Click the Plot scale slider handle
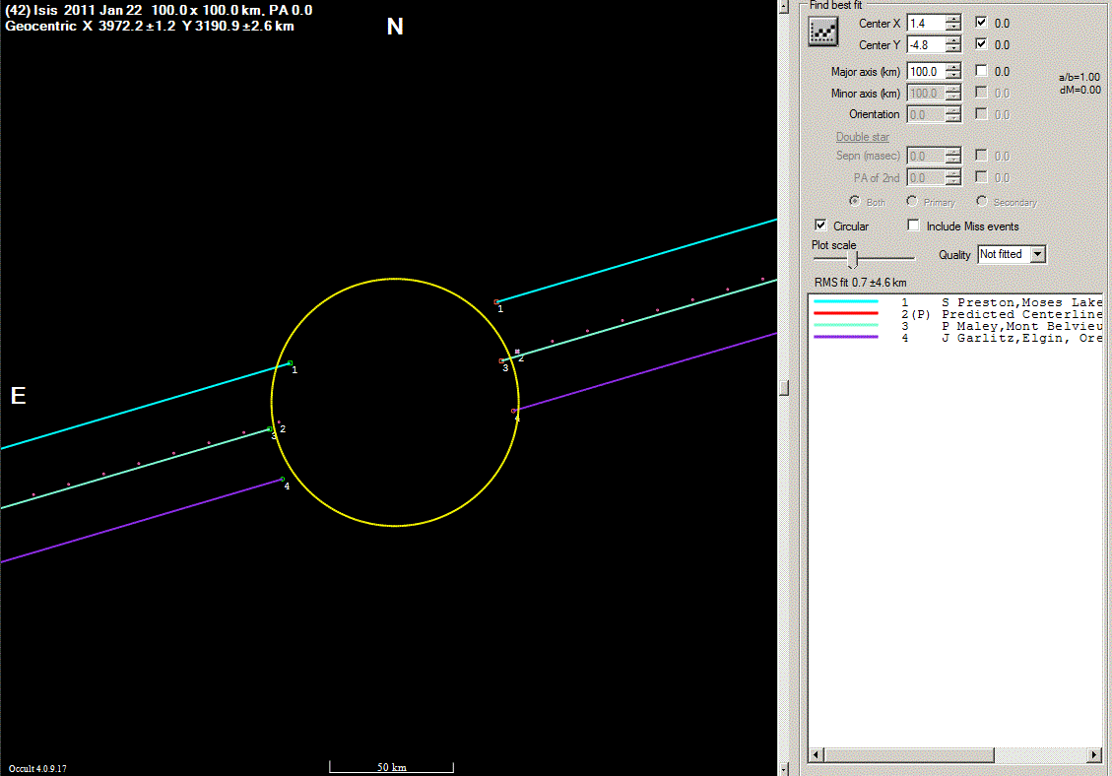This screenshot has width=1112, height=776. 852,260
